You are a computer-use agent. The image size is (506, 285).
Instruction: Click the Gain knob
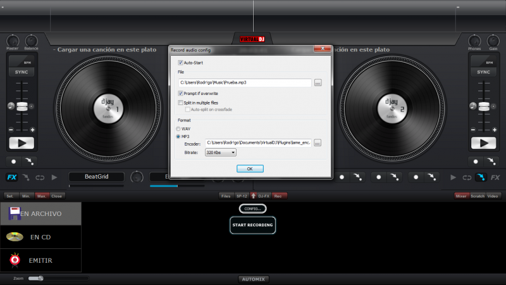pos(493,41)
